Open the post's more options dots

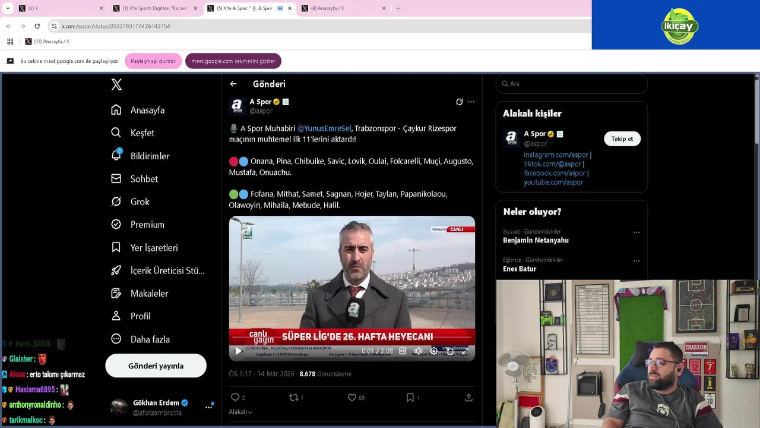click(x=471, y=102)
